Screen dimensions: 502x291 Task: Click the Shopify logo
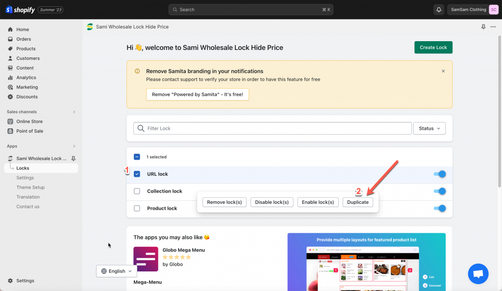(20, 10)
